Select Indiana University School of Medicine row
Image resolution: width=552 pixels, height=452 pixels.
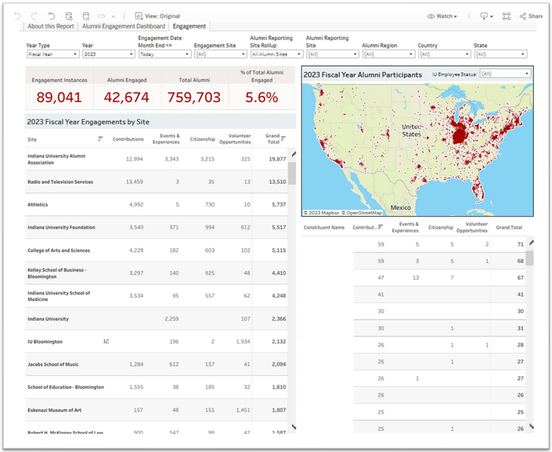(x=156, y=296)
